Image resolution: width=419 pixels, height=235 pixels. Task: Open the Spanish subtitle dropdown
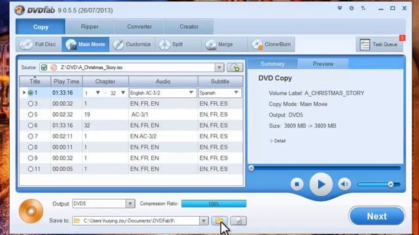(x=236, y=93)
